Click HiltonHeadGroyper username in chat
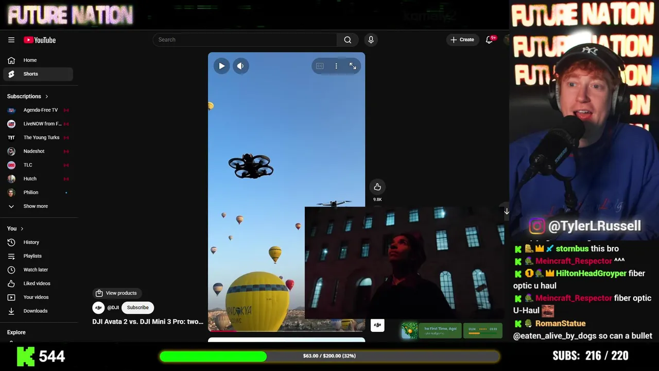Viewport: 659px width, 371px height. coord(591,273)
